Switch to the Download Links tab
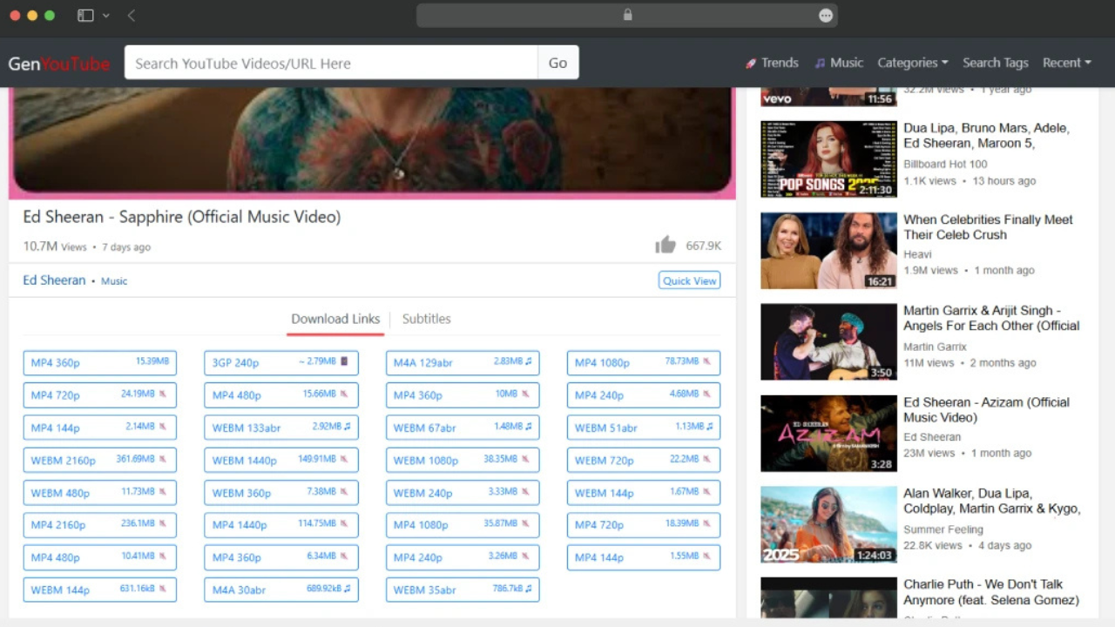 click(335, 319)
